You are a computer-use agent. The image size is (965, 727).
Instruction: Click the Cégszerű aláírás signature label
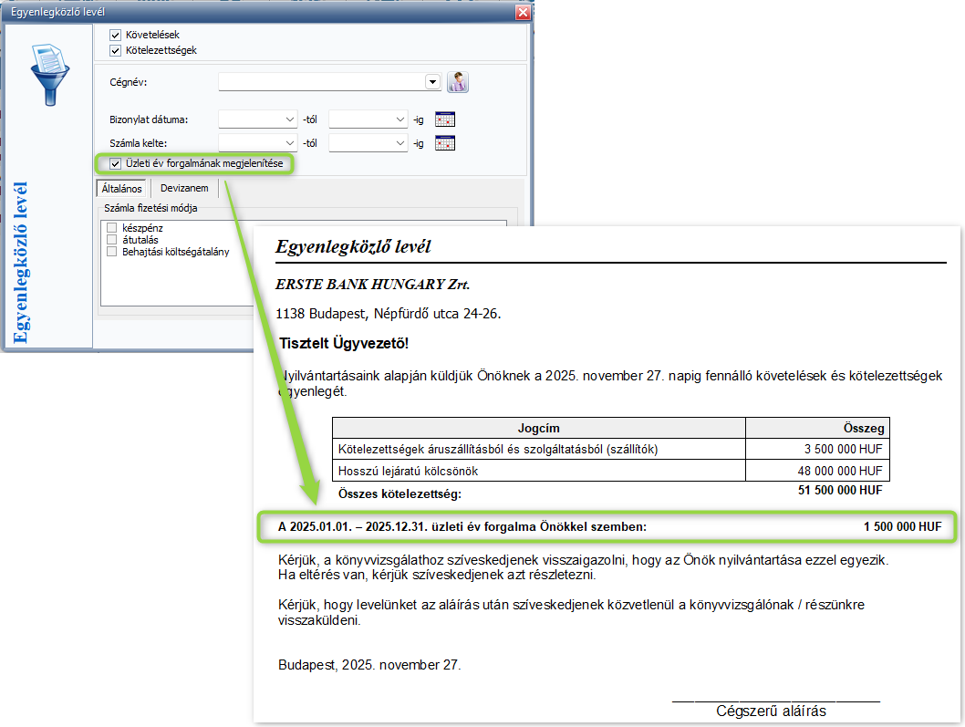(x=771, y=711)
